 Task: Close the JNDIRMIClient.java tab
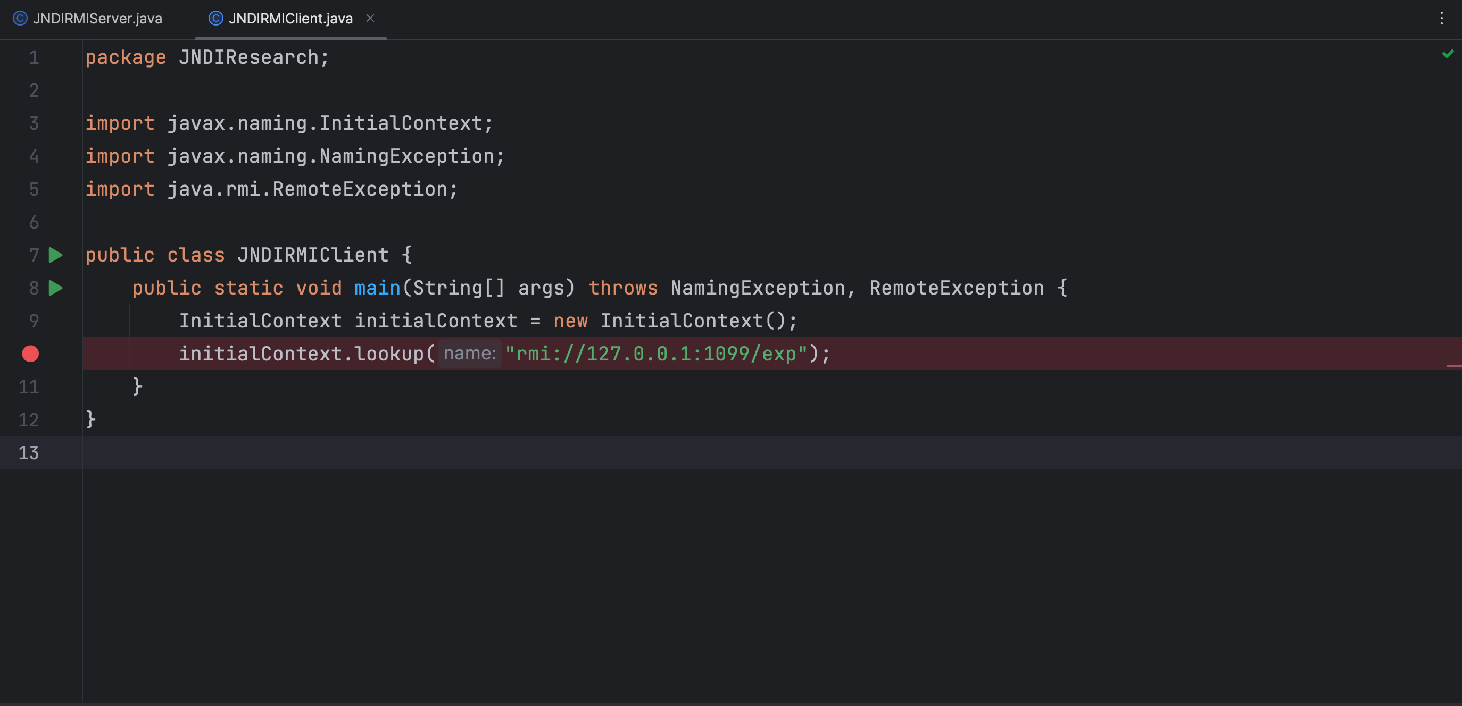(x=370, y=19)
